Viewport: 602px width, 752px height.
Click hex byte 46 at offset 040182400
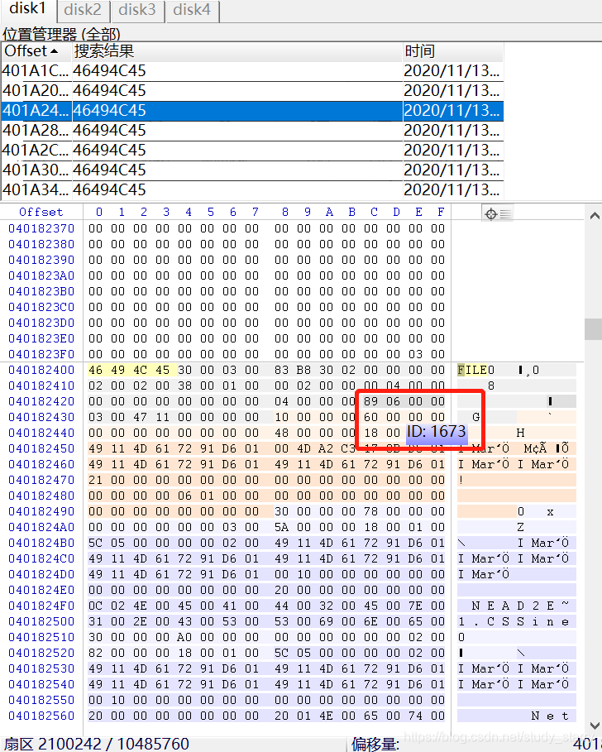point(95,371)
